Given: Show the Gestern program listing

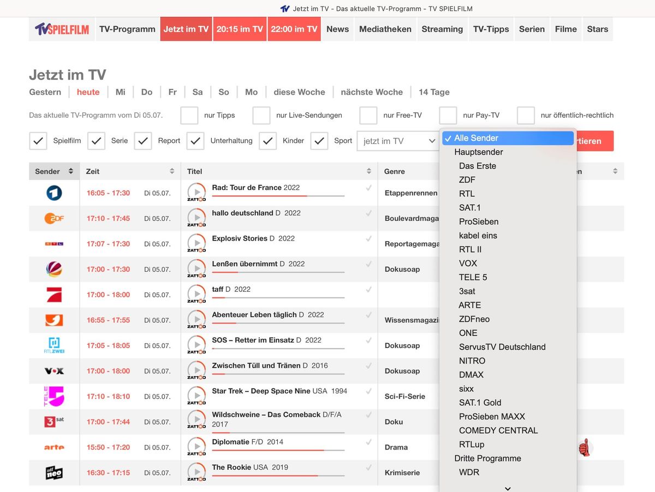Looking at the screenshot, I should [x=45, y=92].
